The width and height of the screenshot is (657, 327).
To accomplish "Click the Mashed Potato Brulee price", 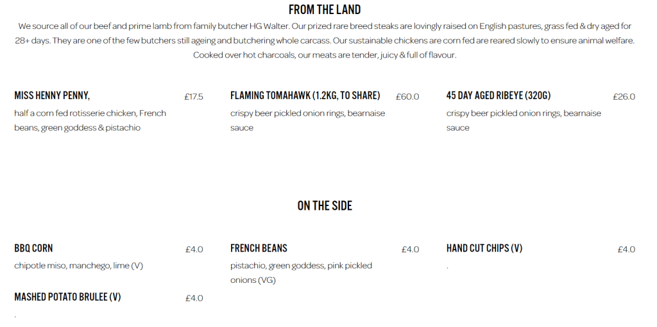I will click(x=194, y=298).
